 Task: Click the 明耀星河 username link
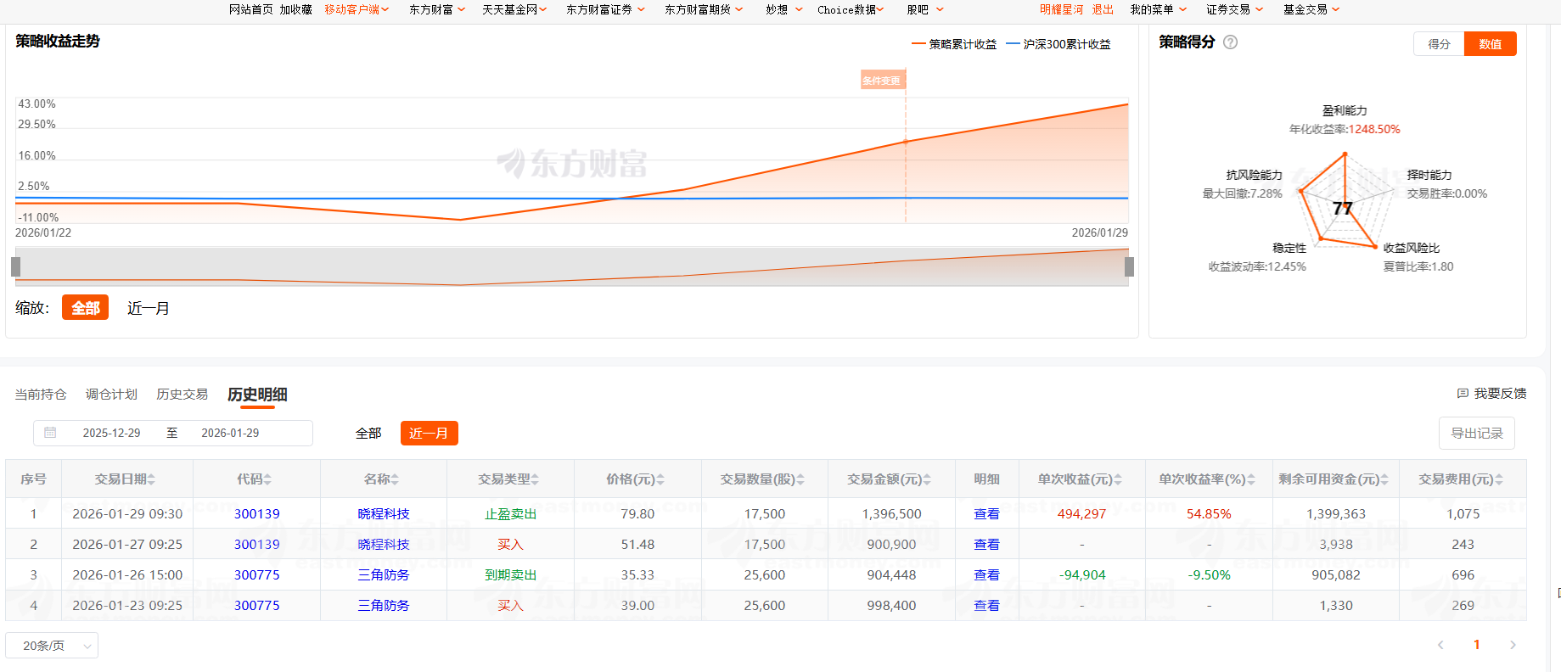click(x=1062, y=9)
